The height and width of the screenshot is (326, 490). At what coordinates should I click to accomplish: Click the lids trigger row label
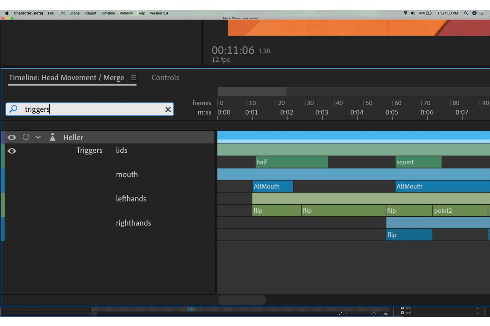tap(121, 150)
